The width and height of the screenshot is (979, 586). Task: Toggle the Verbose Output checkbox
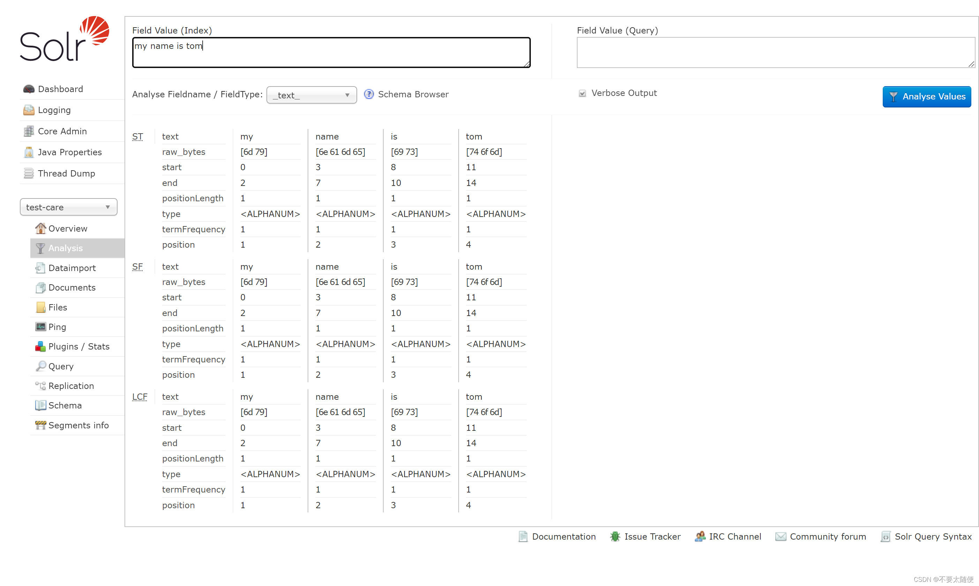point(582,93)
